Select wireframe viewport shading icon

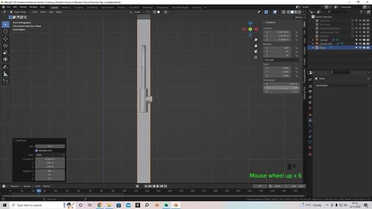pyautogui.click(x=288, y=12)
